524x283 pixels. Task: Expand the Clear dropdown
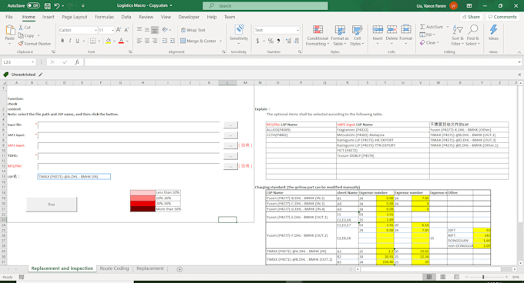(438, 42)
